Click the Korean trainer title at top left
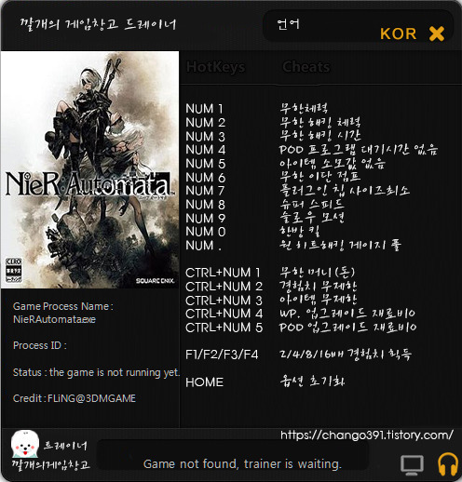462x482 pixels. click(99, 24)
